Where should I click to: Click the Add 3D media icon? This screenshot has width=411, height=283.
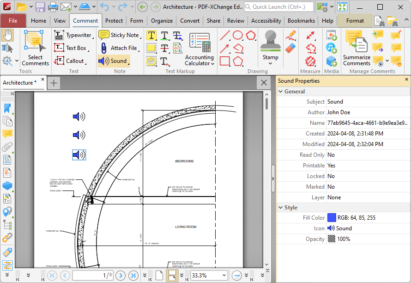tap(331, 61)
